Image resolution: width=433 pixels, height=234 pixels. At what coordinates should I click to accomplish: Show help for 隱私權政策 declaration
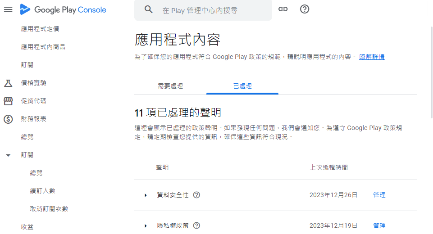[x=196, y=225]
